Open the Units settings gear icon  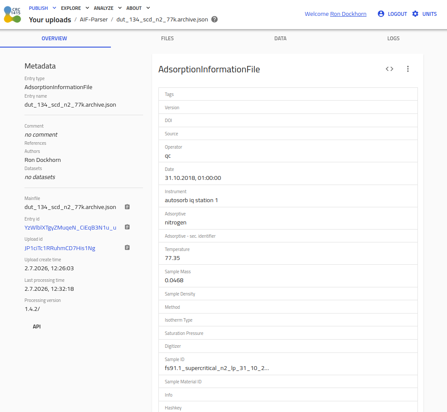[415, 14]
